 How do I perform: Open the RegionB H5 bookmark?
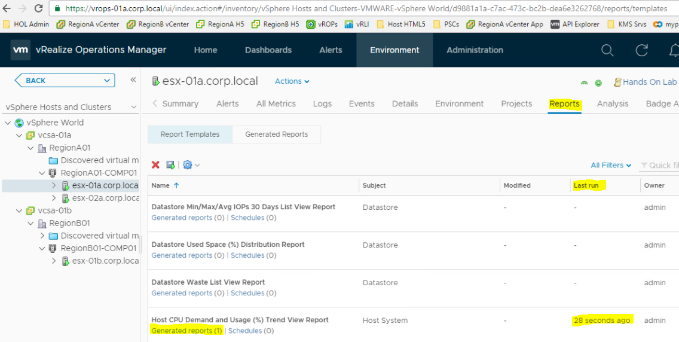click(x=275, y=25)
